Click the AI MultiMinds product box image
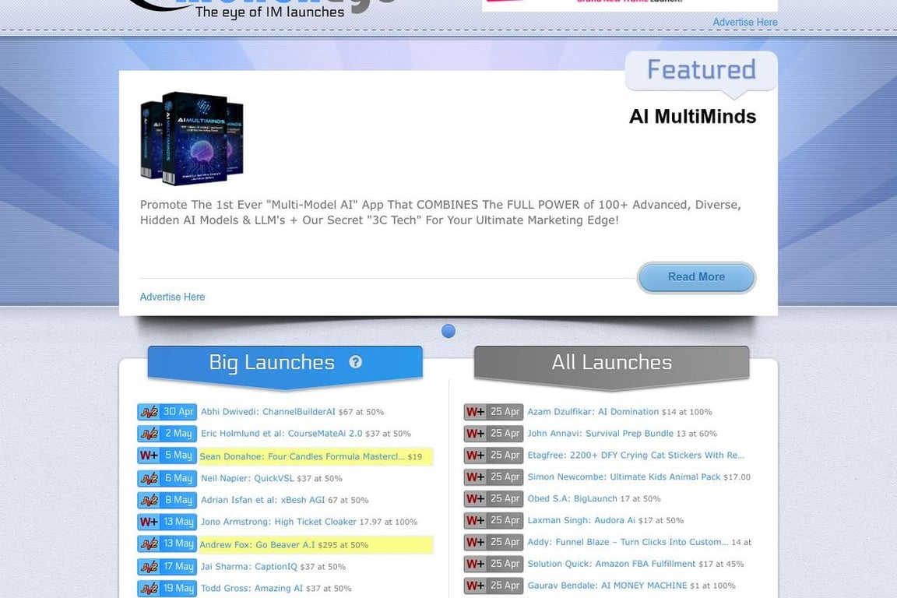Viewport: 897px width, 598px height. [192, 139]
